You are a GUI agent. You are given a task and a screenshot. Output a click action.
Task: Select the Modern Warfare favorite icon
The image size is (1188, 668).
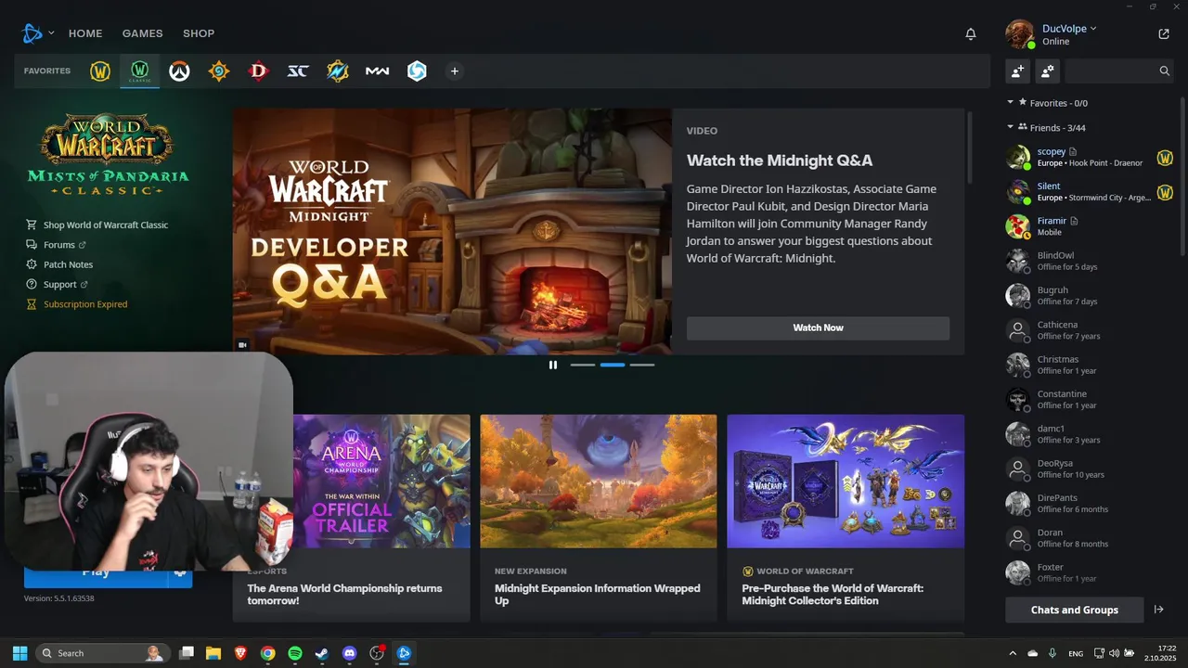pos(377,71)
